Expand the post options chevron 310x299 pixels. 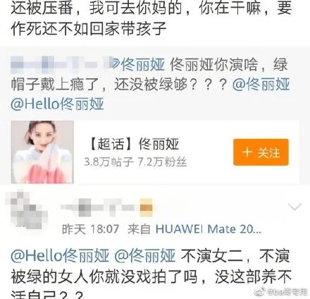tap(294, 207)
